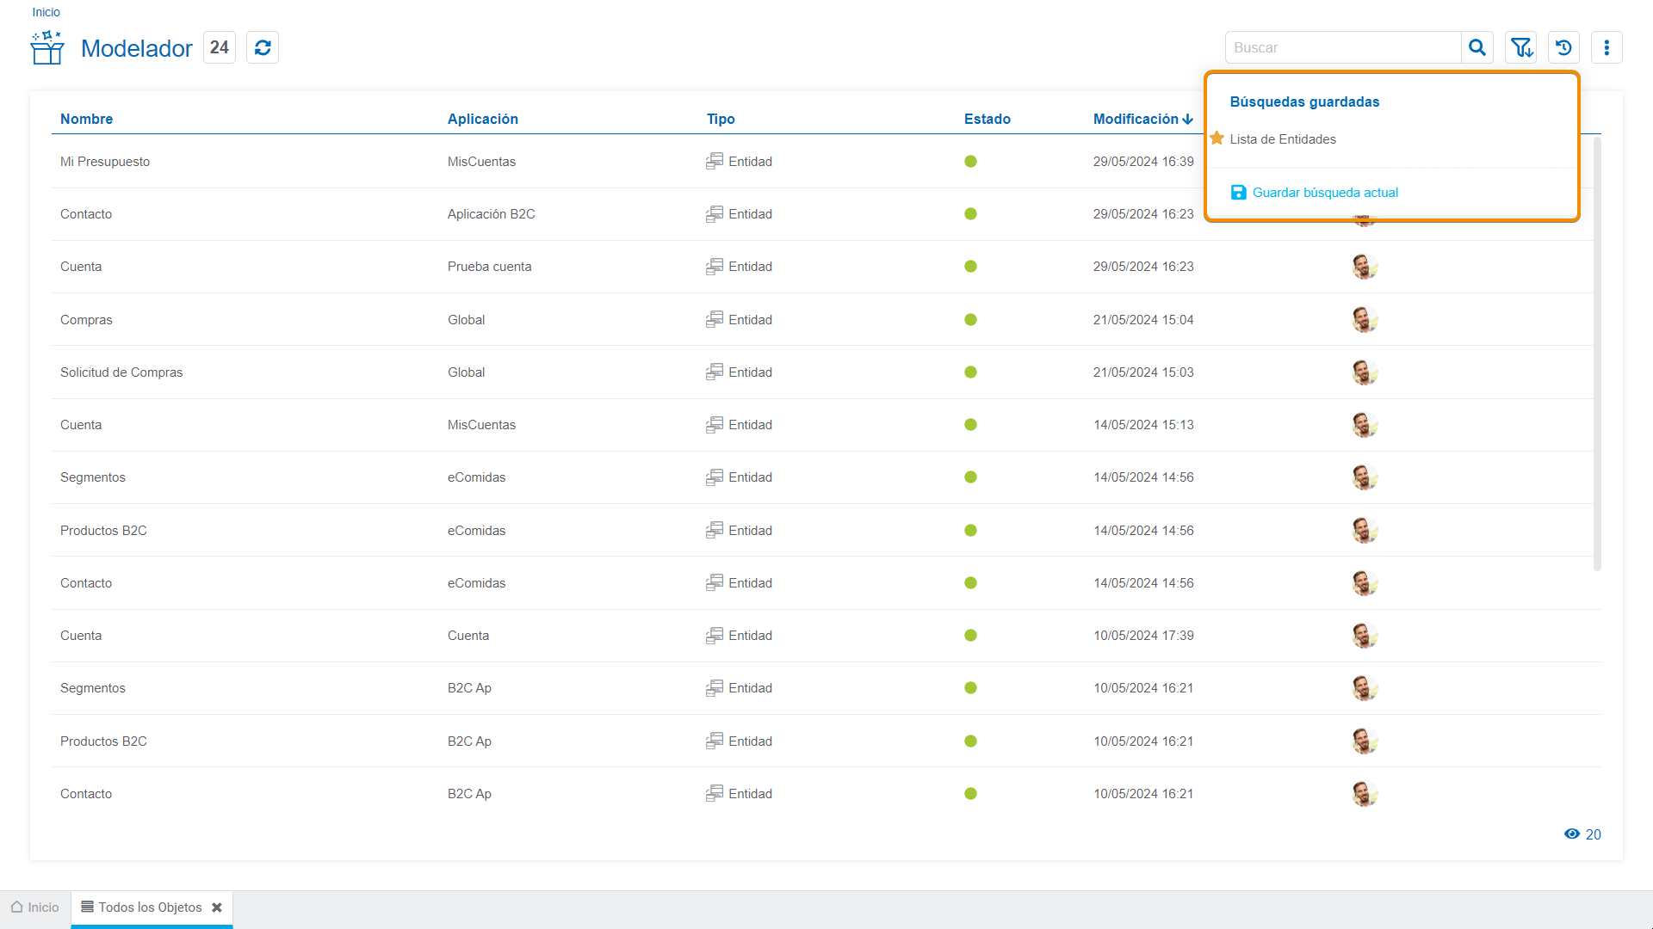Click the search magnifier icon
1653x929 pixels.
1477,47
